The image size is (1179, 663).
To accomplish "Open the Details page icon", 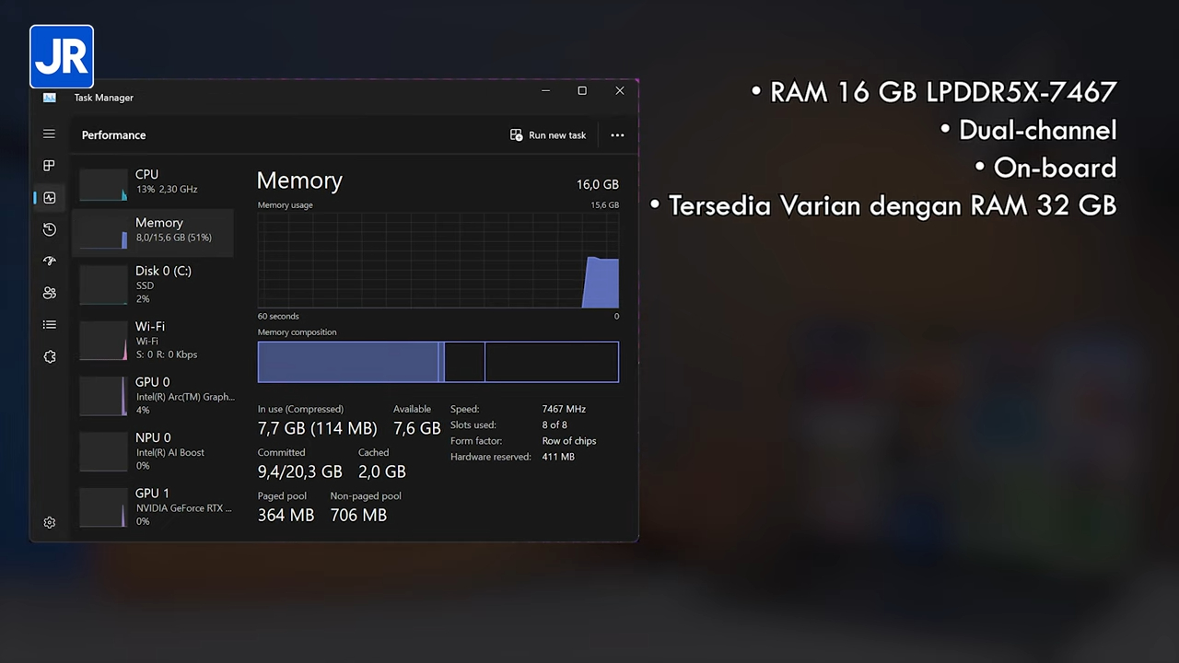I will [x=49, y=325].
